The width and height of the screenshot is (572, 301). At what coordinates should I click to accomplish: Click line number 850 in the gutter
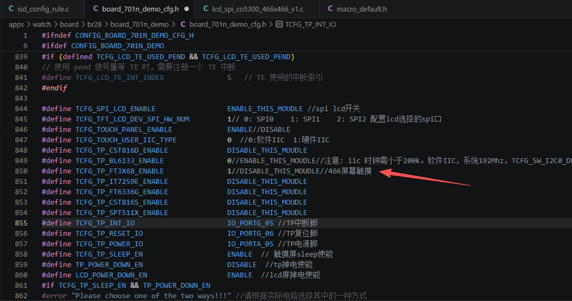[21, 171]
